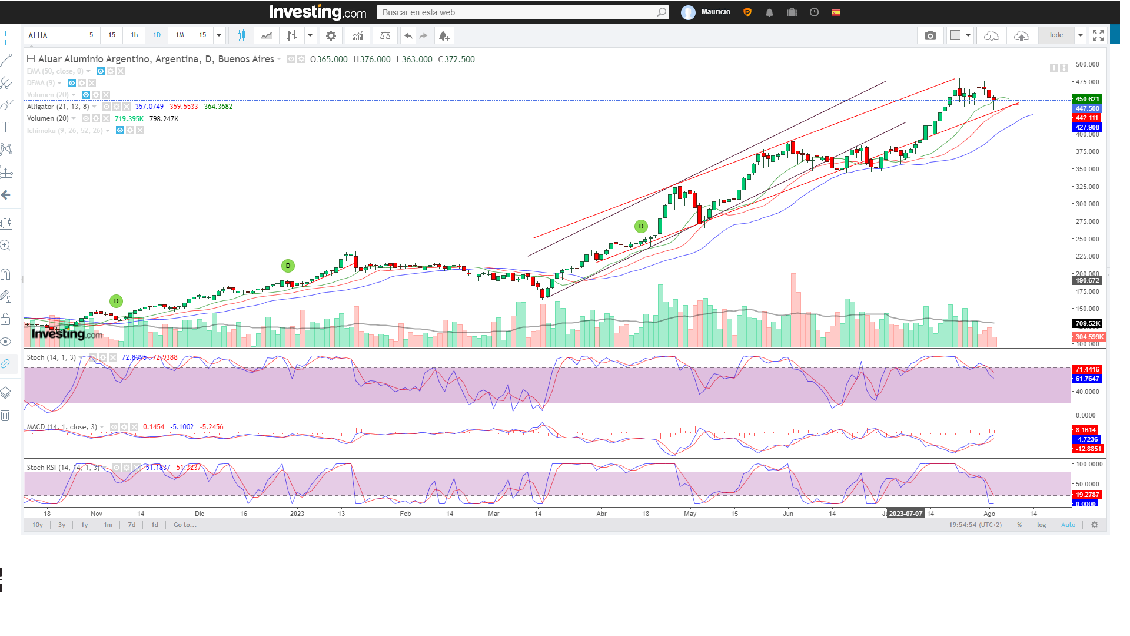This screenshot has width=1130, height=636.
Task: Open the chart settings gear at bottom right
Action: click(1095, 525)
